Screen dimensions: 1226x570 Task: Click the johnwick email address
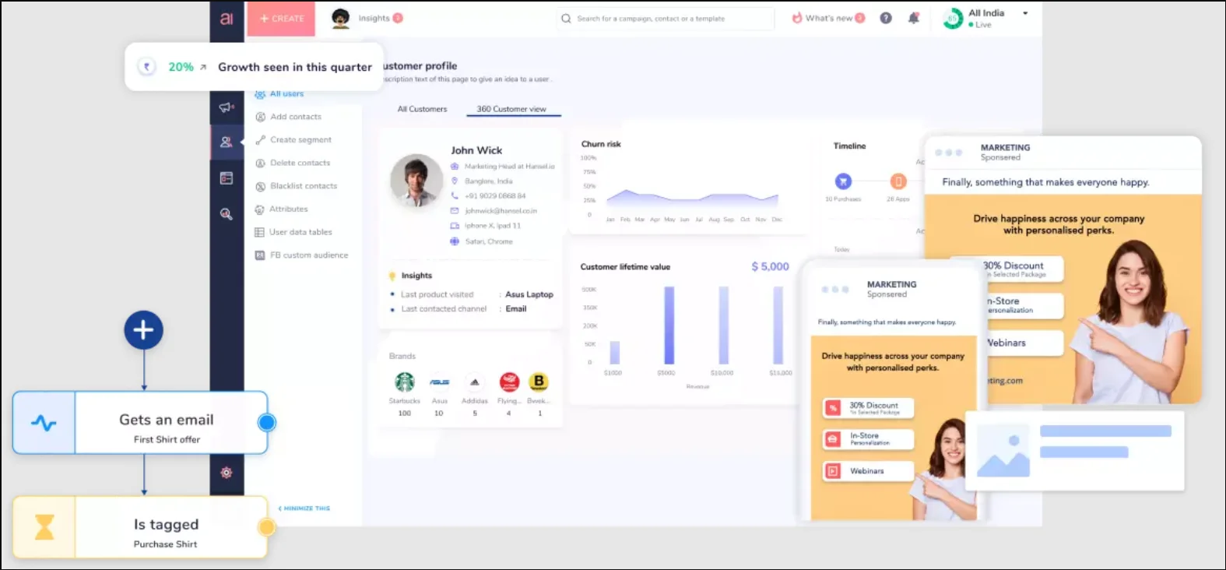tap(501, 211)
